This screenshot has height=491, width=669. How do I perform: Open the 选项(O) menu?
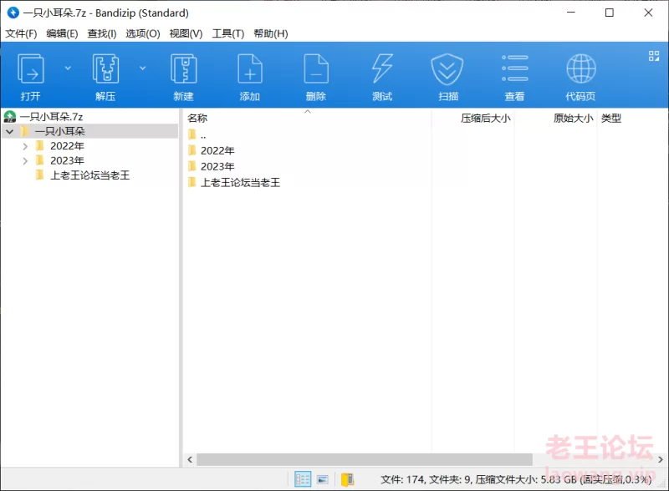(143, 33)
